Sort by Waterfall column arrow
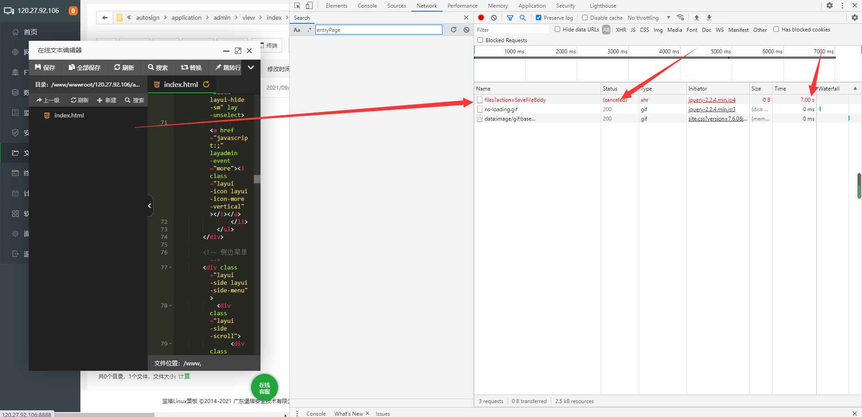This screenshot has height=417, width=862. [x=855, y=88]
